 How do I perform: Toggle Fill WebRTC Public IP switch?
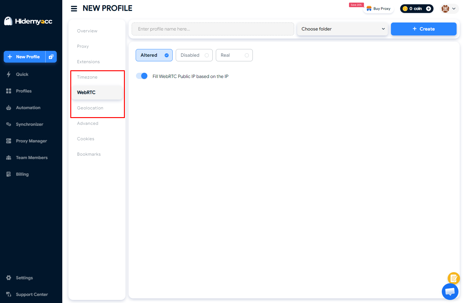pos(142,76)
